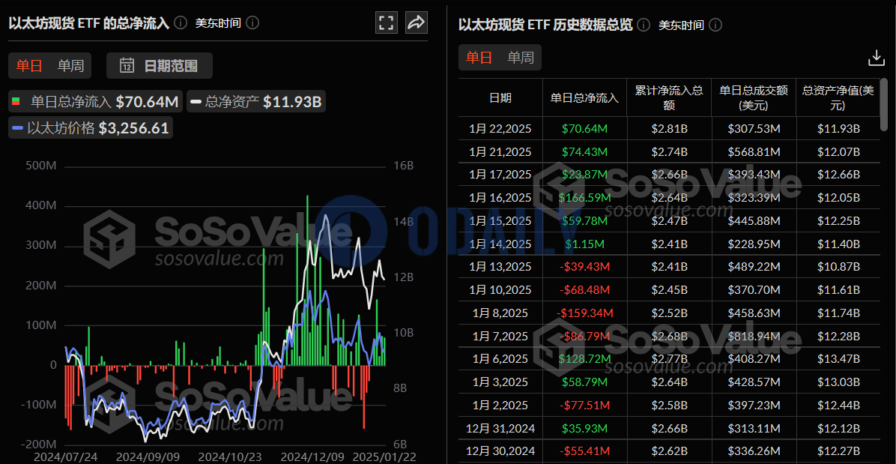896x464 pixels.
Task: Select the 12月 31,2024 date cell
Action: coord(500,428)
